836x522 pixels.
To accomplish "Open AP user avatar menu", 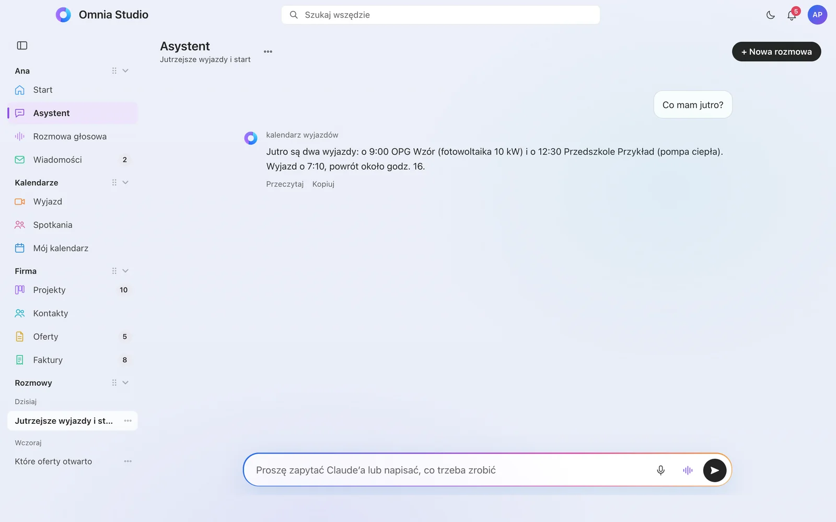I will pos(817,15).
